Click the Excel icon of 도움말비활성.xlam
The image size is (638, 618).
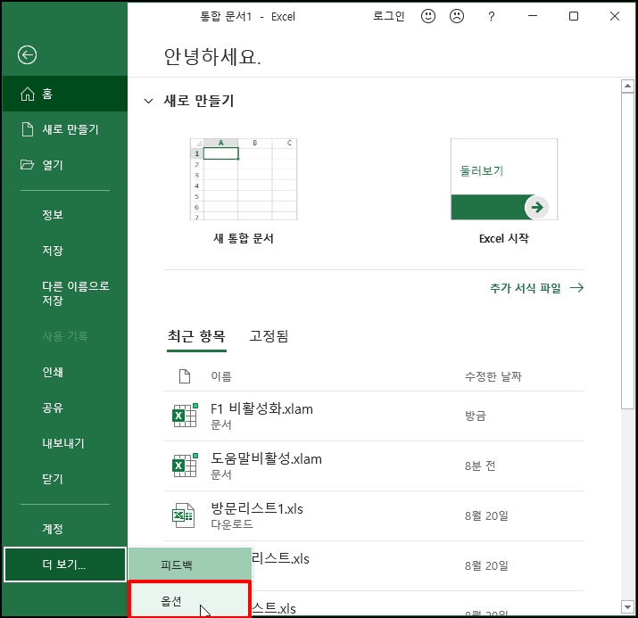(185, 466)
